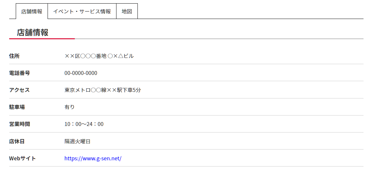Click the 営業時間 label
The image size is (374, 177).
pyautogui.click(x=20, y=124)
